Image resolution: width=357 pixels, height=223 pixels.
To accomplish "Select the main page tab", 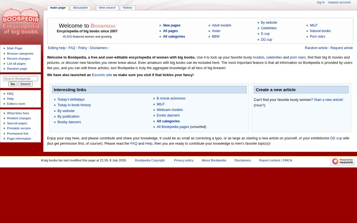I will pyautogui.click(x=58, y=8).
